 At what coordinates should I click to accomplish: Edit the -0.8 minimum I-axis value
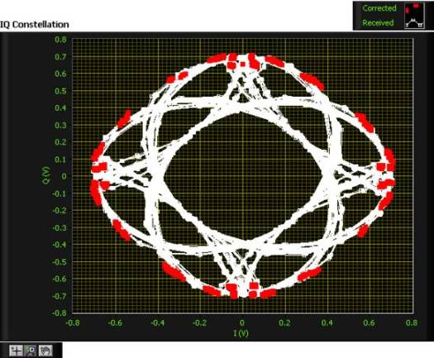coord(73,322)
